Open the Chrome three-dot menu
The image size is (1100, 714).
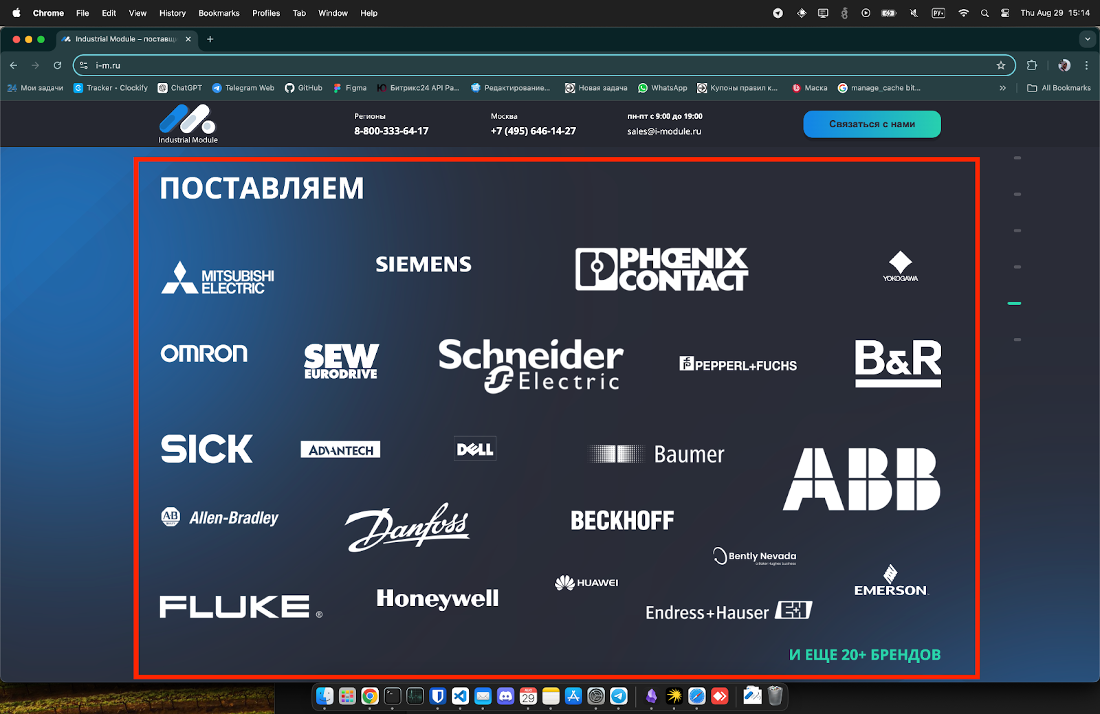pos(1086,65)
